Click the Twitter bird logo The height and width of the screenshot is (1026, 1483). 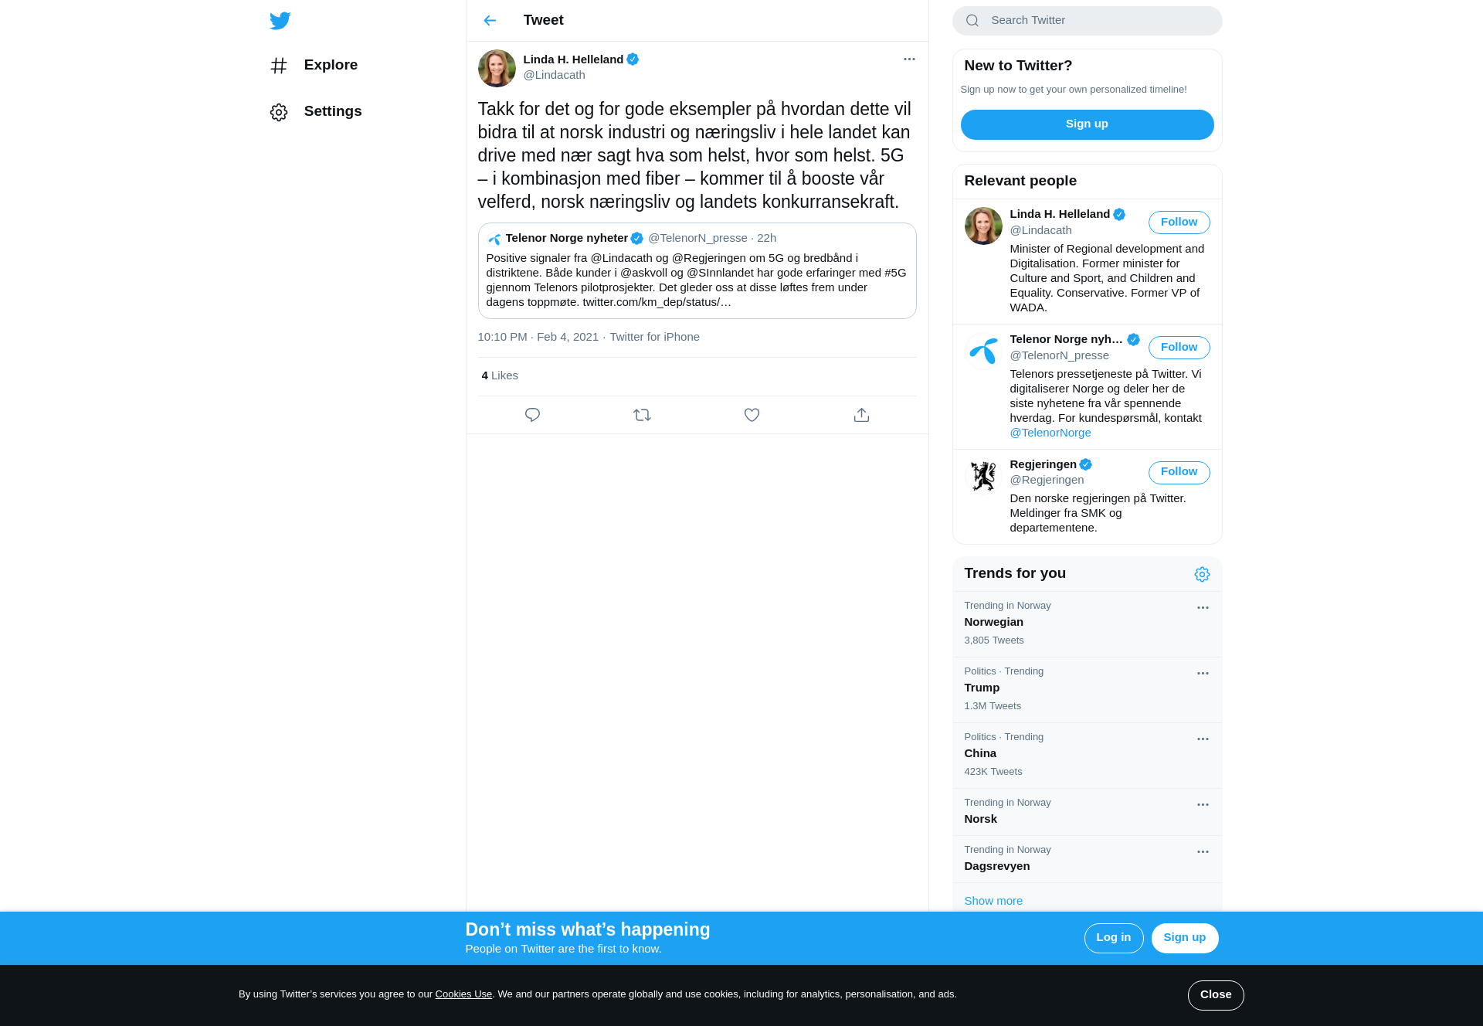pyautogui.click(x=280, y=21)
